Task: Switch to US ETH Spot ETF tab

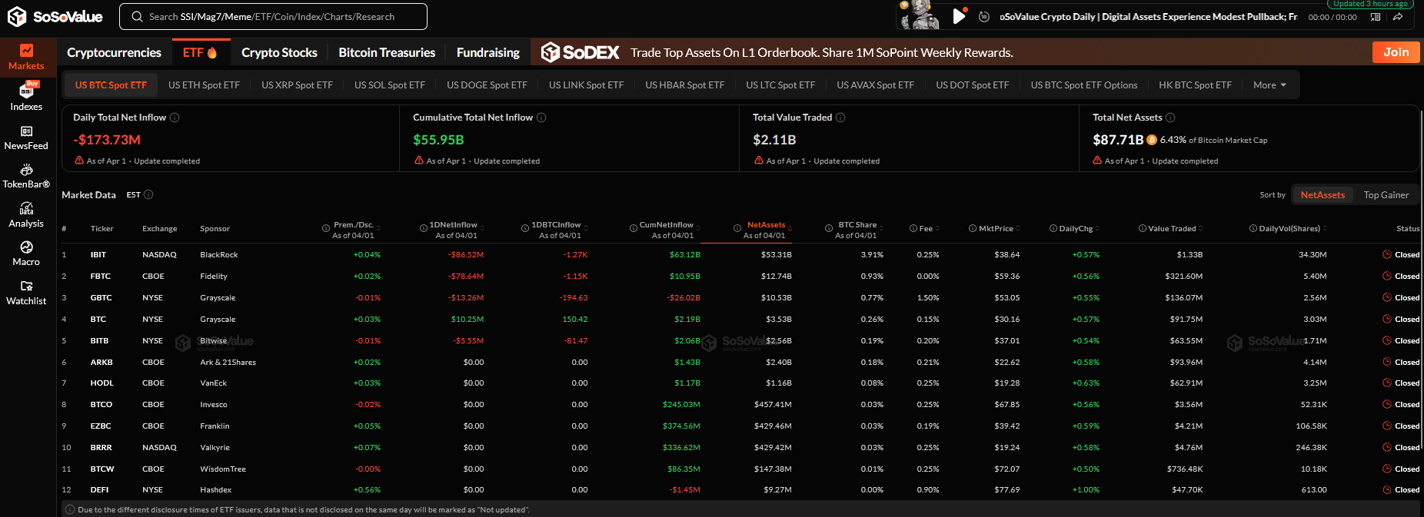Action: tap(204, 85)
